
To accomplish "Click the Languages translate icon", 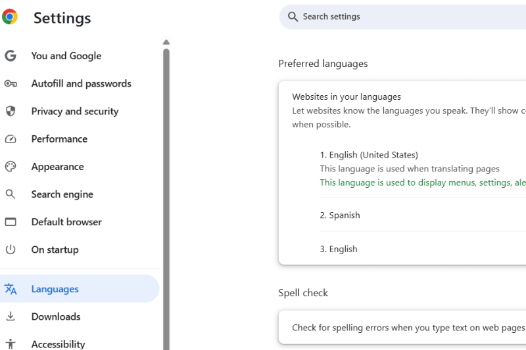I will [11, 289].
